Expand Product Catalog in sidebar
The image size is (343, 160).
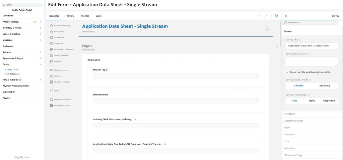pos(40,22)
